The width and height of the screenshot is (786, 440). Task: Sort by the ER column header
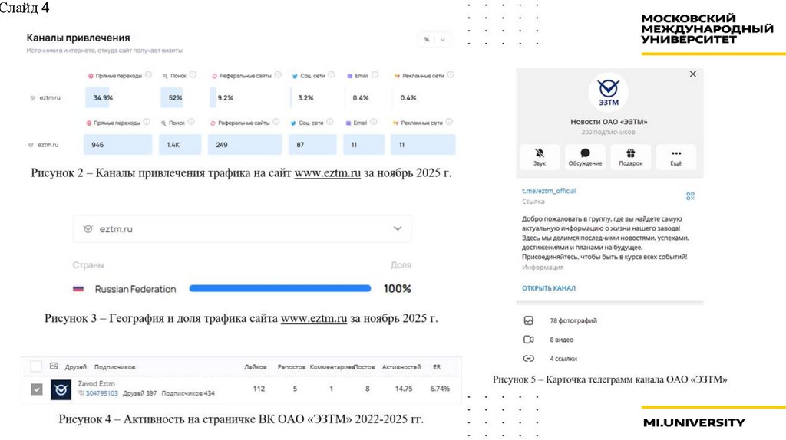click(x=437, y=367)
